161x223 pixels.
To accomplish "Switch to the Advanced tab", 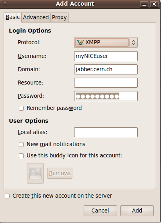I will [x=36, y=17].
